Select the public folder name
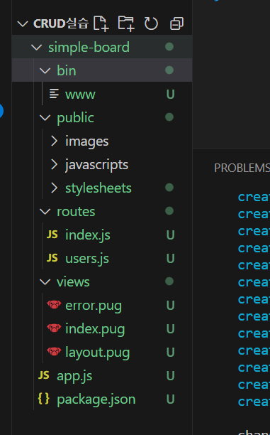This screenshot has width=270, height=435. pyautogui.click(x=75, y=118)
